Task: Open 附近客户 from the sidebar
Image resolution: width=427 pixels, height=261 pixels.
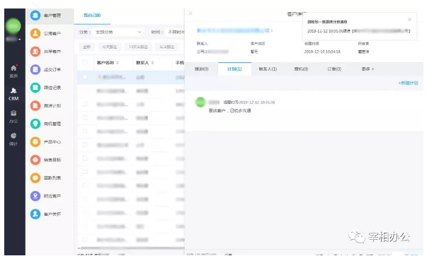Action: [x=46, y=196]
